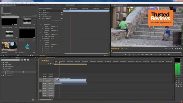Image resolution: width=183 pixels, height=103 pixels.
Task: Select the Zoom magnifier tool
Action: click(x=181, y=86)
